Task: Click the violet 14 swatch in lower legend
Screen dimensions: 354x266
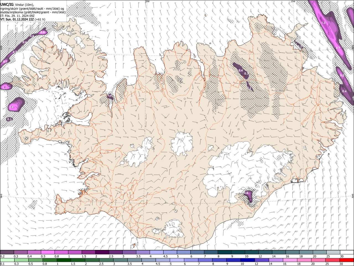Action: [275, 260]
